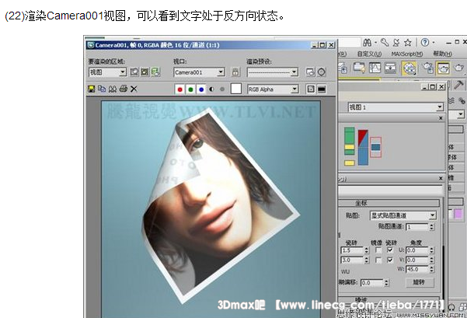The height and width of the screenshot is (318, 467).
Task: Click Lock to Viewport padlock icon
Action: 235,72
